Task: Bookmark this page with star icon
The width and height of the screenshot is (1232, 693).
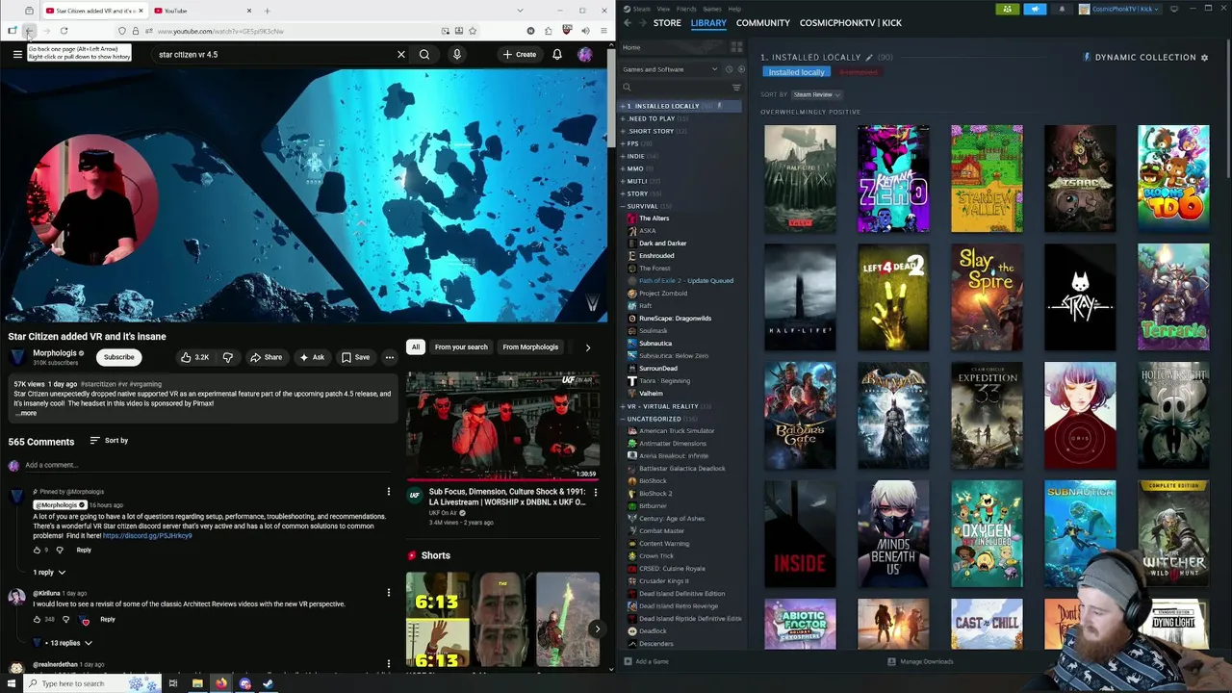Action: [x=475, y=31]
